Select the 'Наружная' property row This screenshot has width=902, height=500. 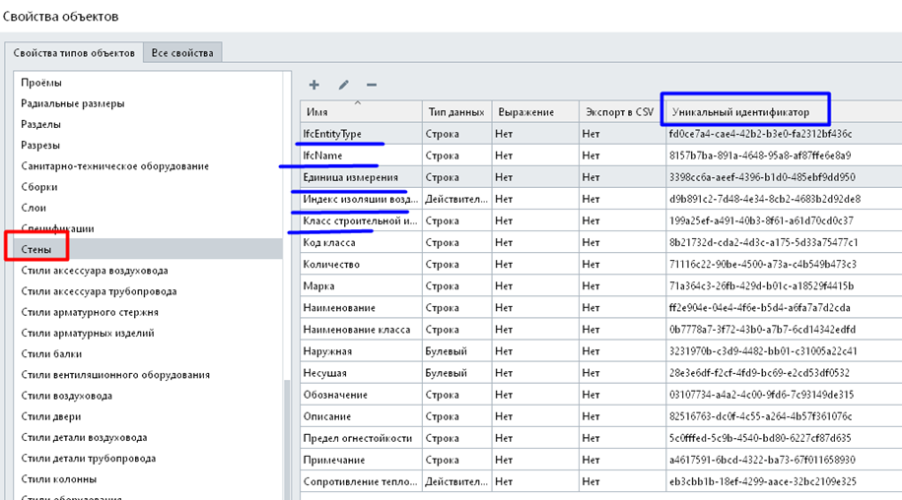(601, 351)
